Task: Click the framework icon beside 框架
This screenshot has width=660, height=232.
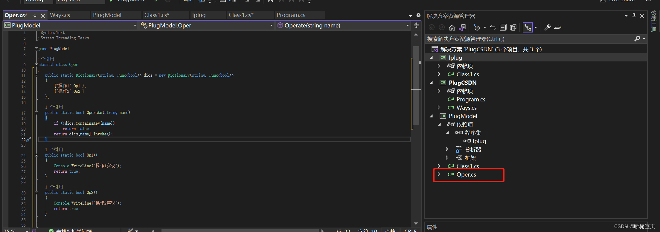Action: click(459, 158)
